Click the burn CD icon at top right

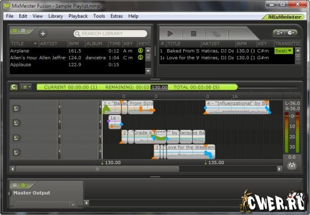tap(291, 33)
